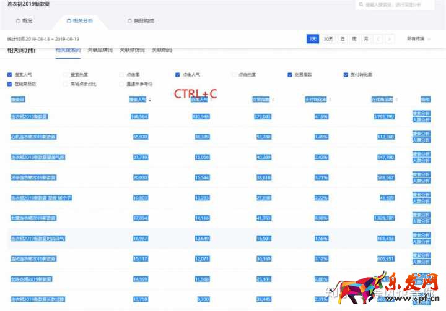Sort by 支付转化率 column arrow
446x311 pixels.
[333, 100]
